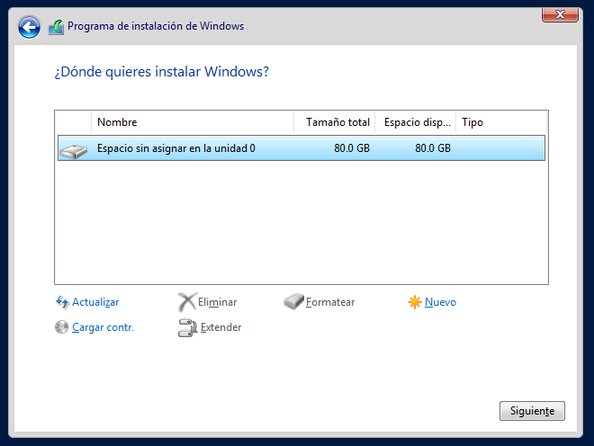Viewport: 594px width, 446px height.
Task: Click the 80.0 GB available space value
Action: pos(433,148)
